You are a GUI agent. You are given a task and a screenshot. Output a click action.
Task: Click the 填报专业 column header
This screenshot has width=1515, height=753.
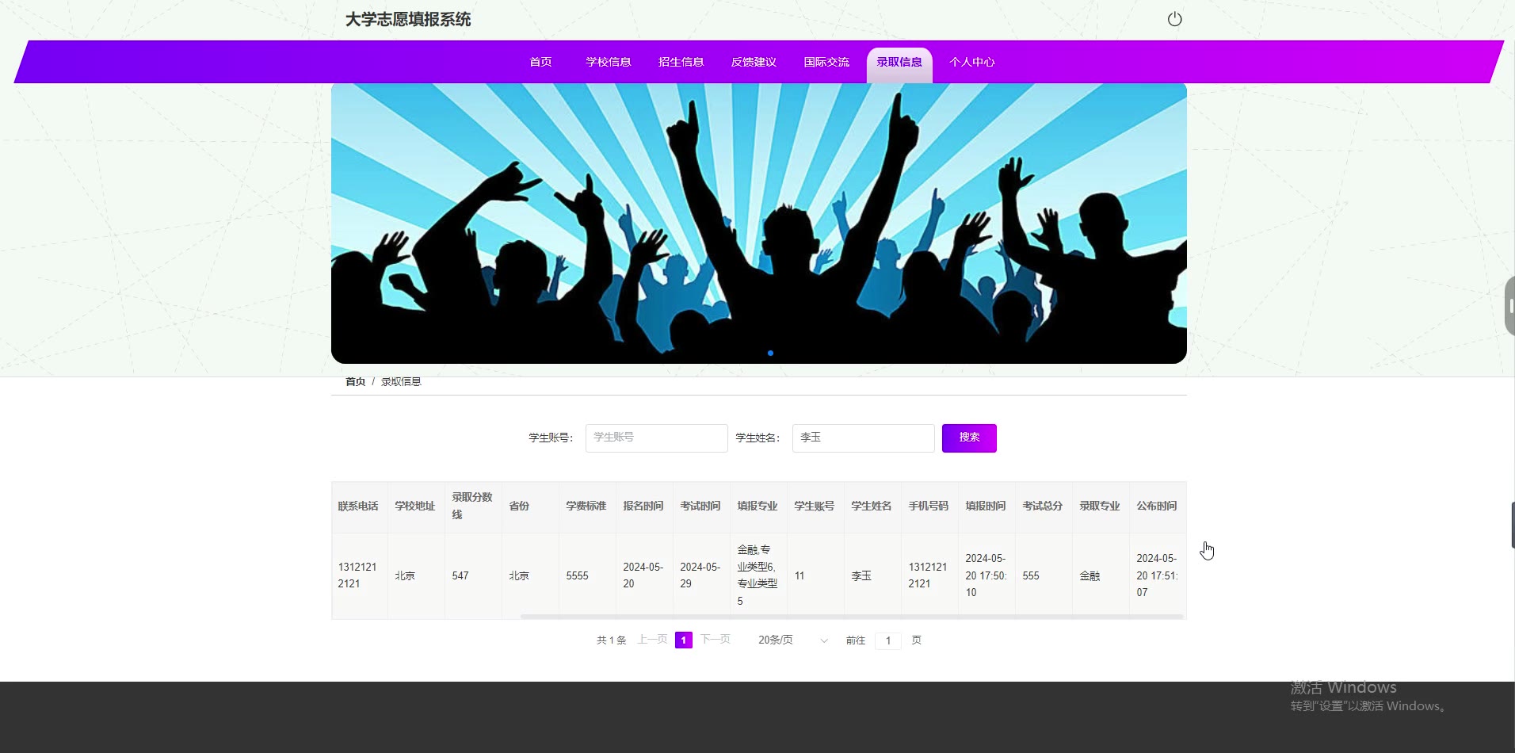[x=757, y=506]
